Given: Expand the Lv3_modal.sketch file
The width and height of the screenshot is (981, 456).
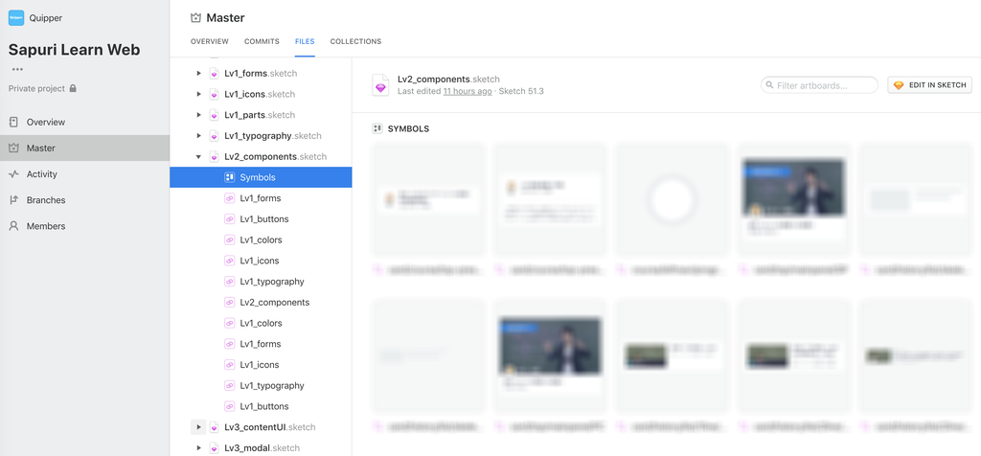Looking at the screenshot, I should [x=199, y=448].
